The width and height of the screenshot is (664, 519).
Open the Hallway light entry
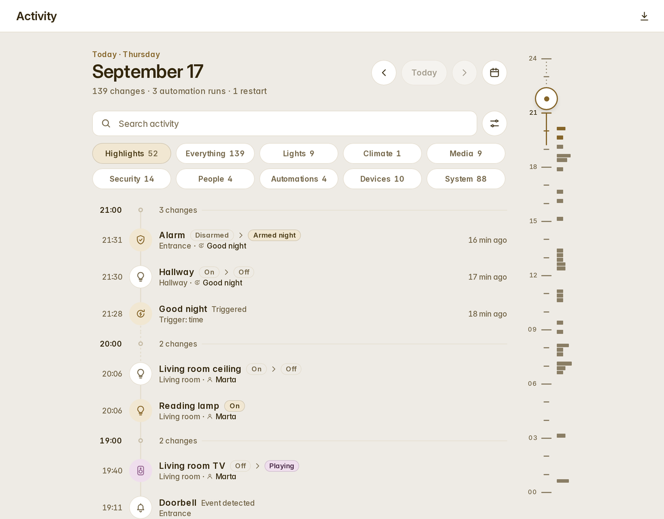coord(300,277)
